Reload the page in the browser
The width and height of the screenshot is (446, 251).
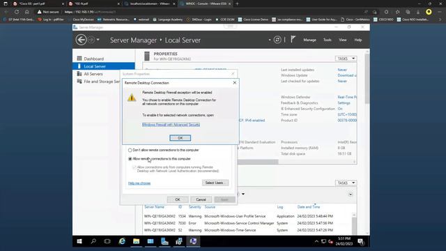point(17,12)
